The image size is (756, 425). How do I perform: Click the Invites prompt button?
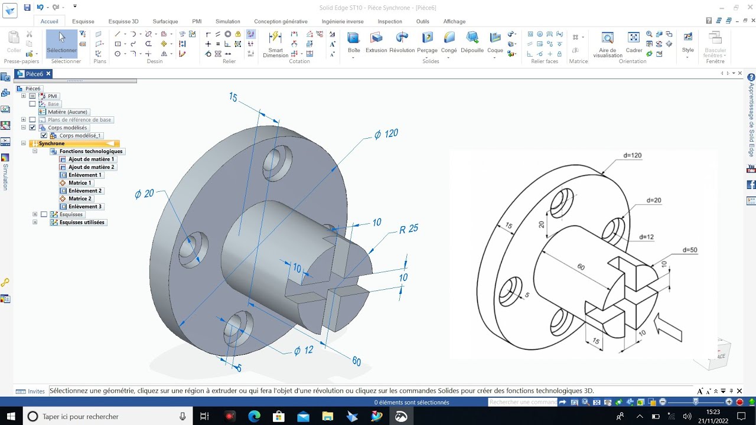[31, 391]
